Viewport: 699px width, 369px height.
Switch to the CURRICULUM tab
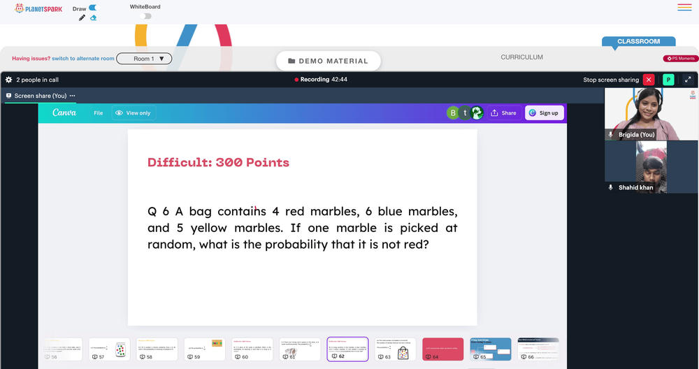[x=521, y=57]
